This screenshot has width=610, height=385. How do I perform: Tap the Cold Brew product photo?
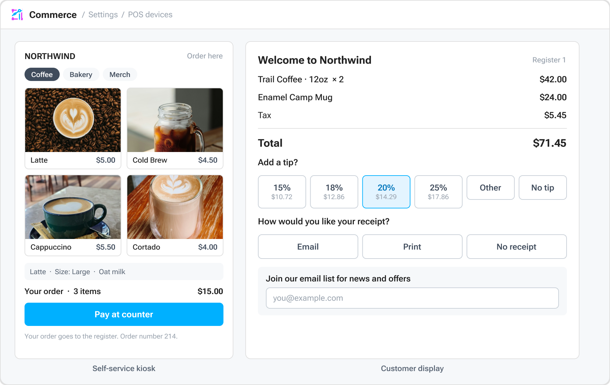pos(175,120)
